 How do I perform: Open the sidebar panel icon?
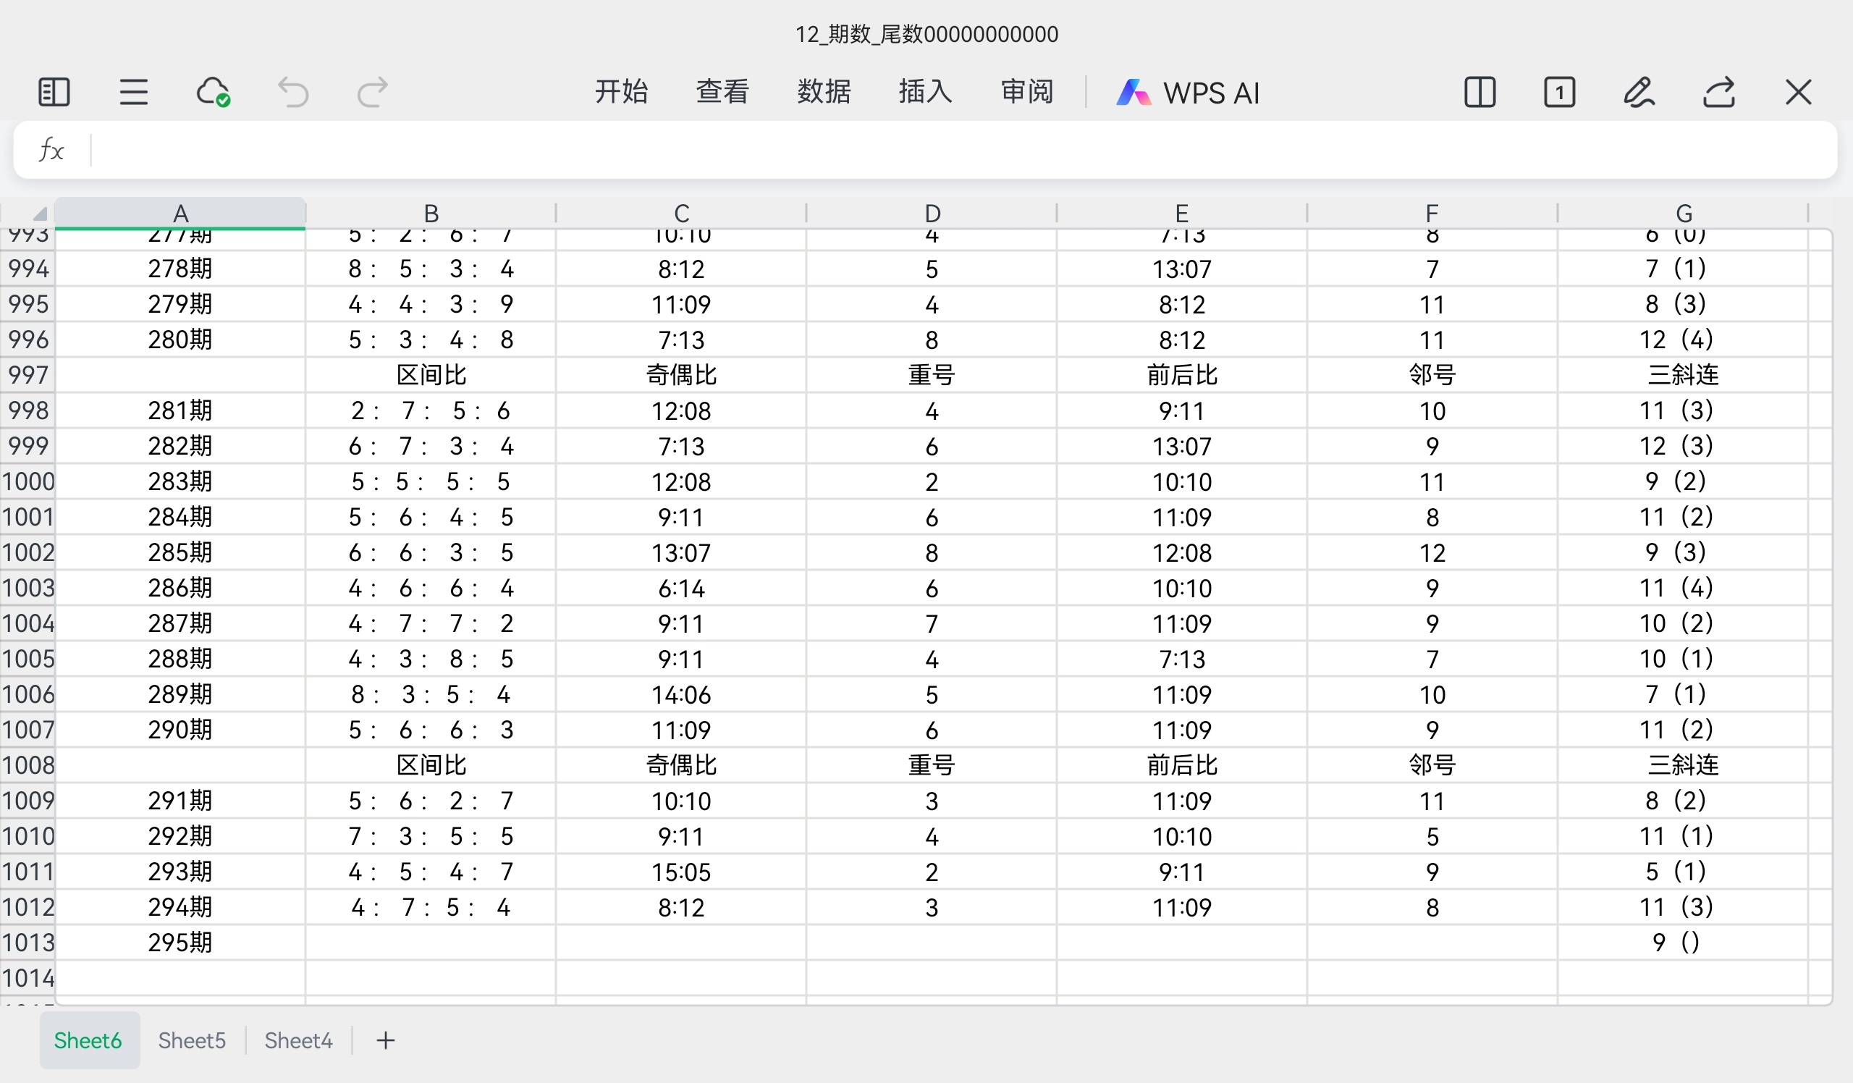tap(53, 92)
